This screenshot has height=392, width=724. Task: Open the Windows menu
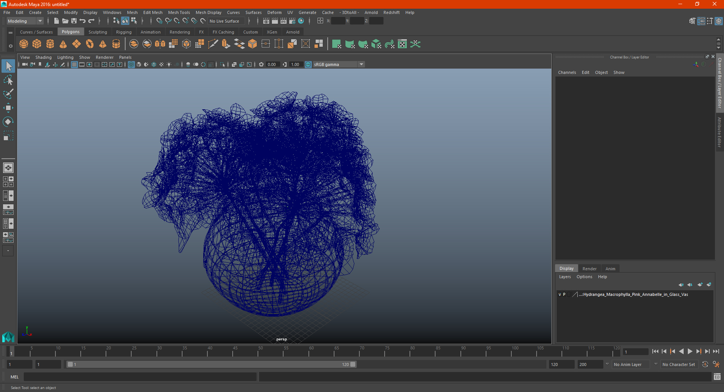coord(112,12)
